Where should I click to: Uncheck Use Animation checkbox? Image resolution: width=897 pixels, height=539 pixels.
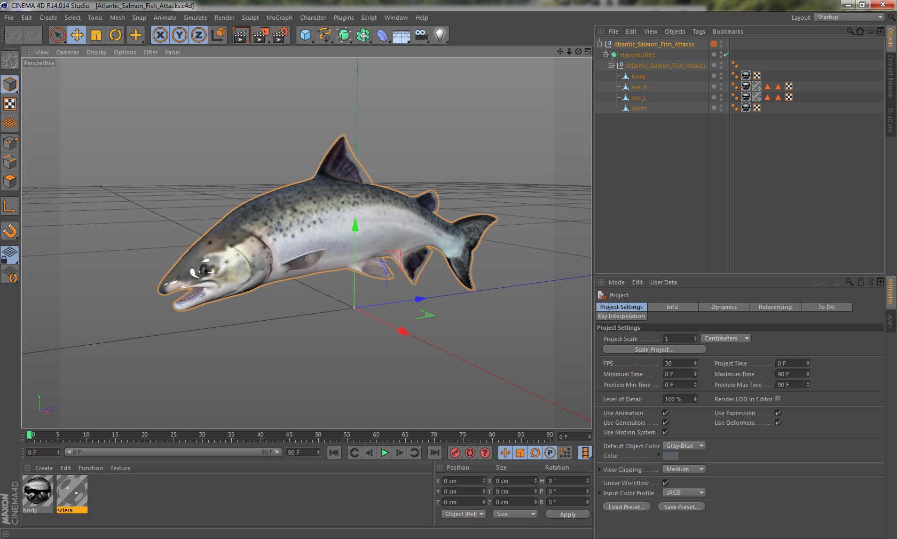click(x=665, y=413)
